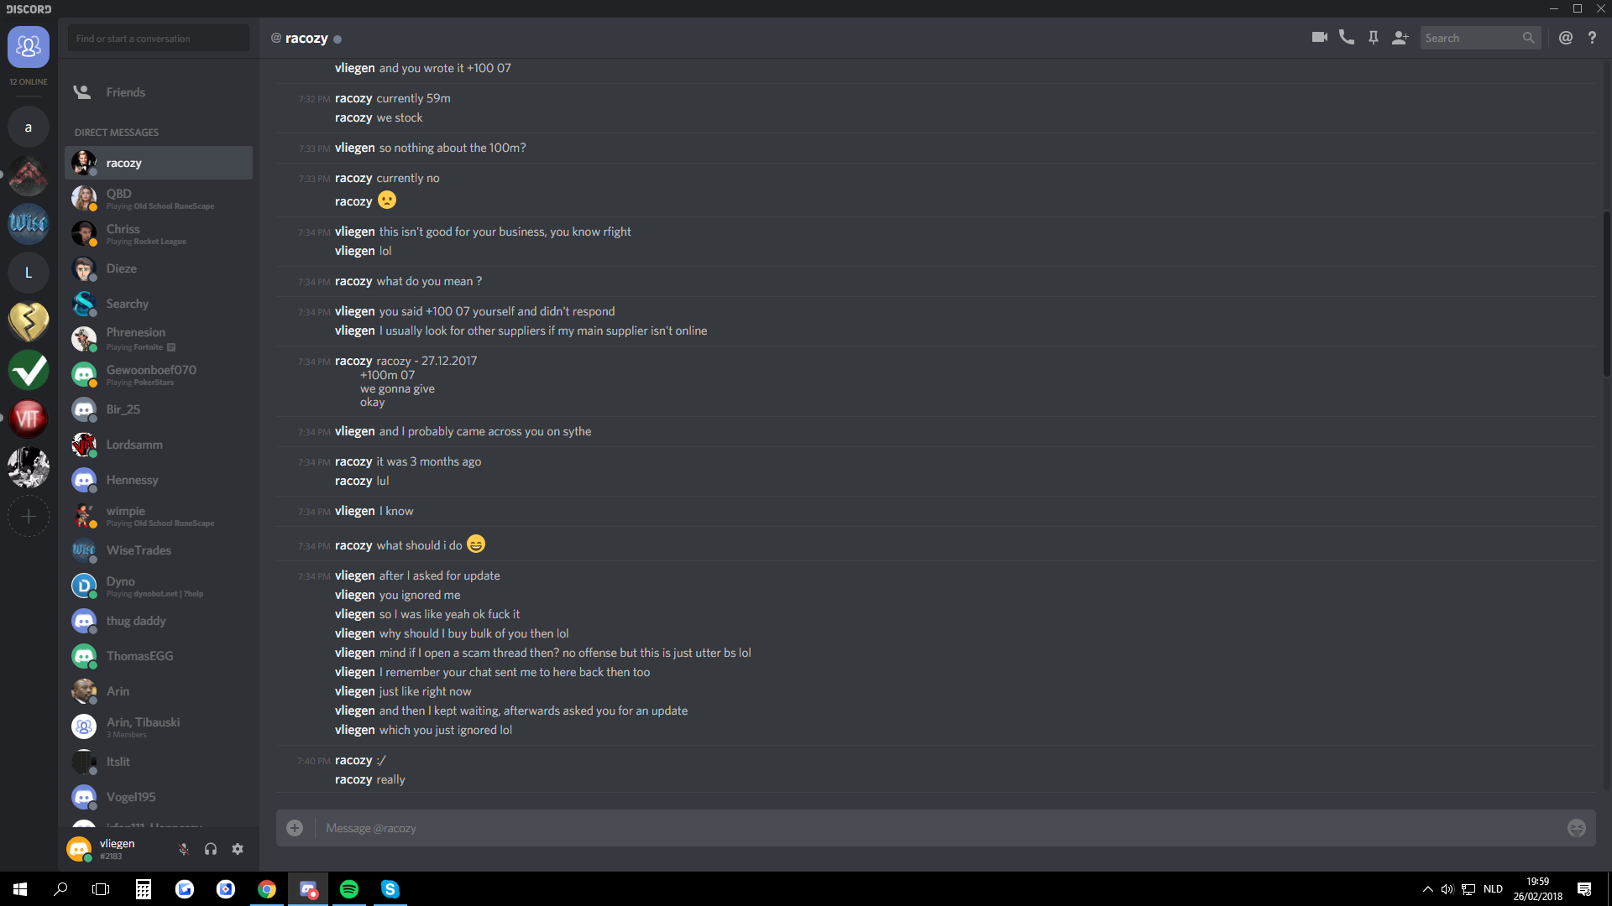
Task: Select the Wise server icon
Action: (29, 223)
